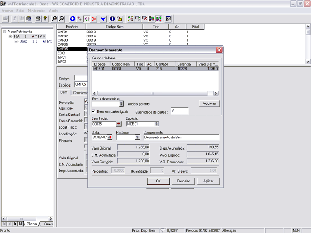The image size is (311, 233).
Task: Open the Data calendar picker button
Action: [110, 138]
